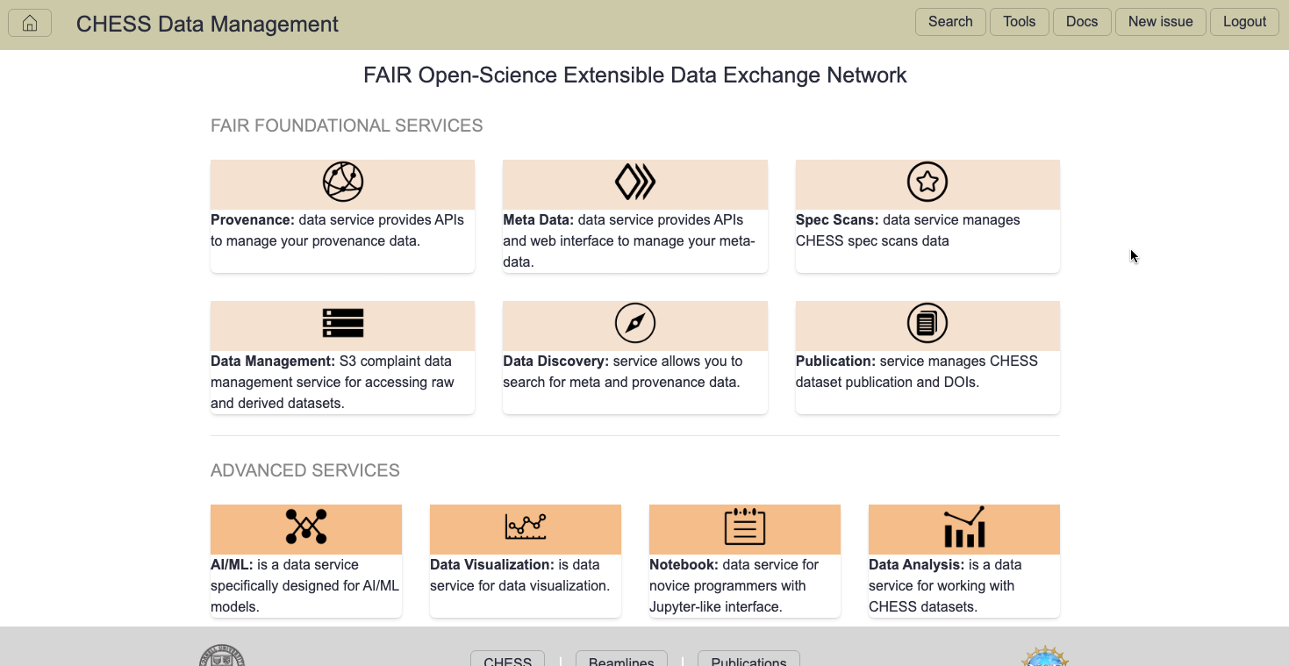
Task: Click the CHESS Data Management title
Action: coord(207,25)
